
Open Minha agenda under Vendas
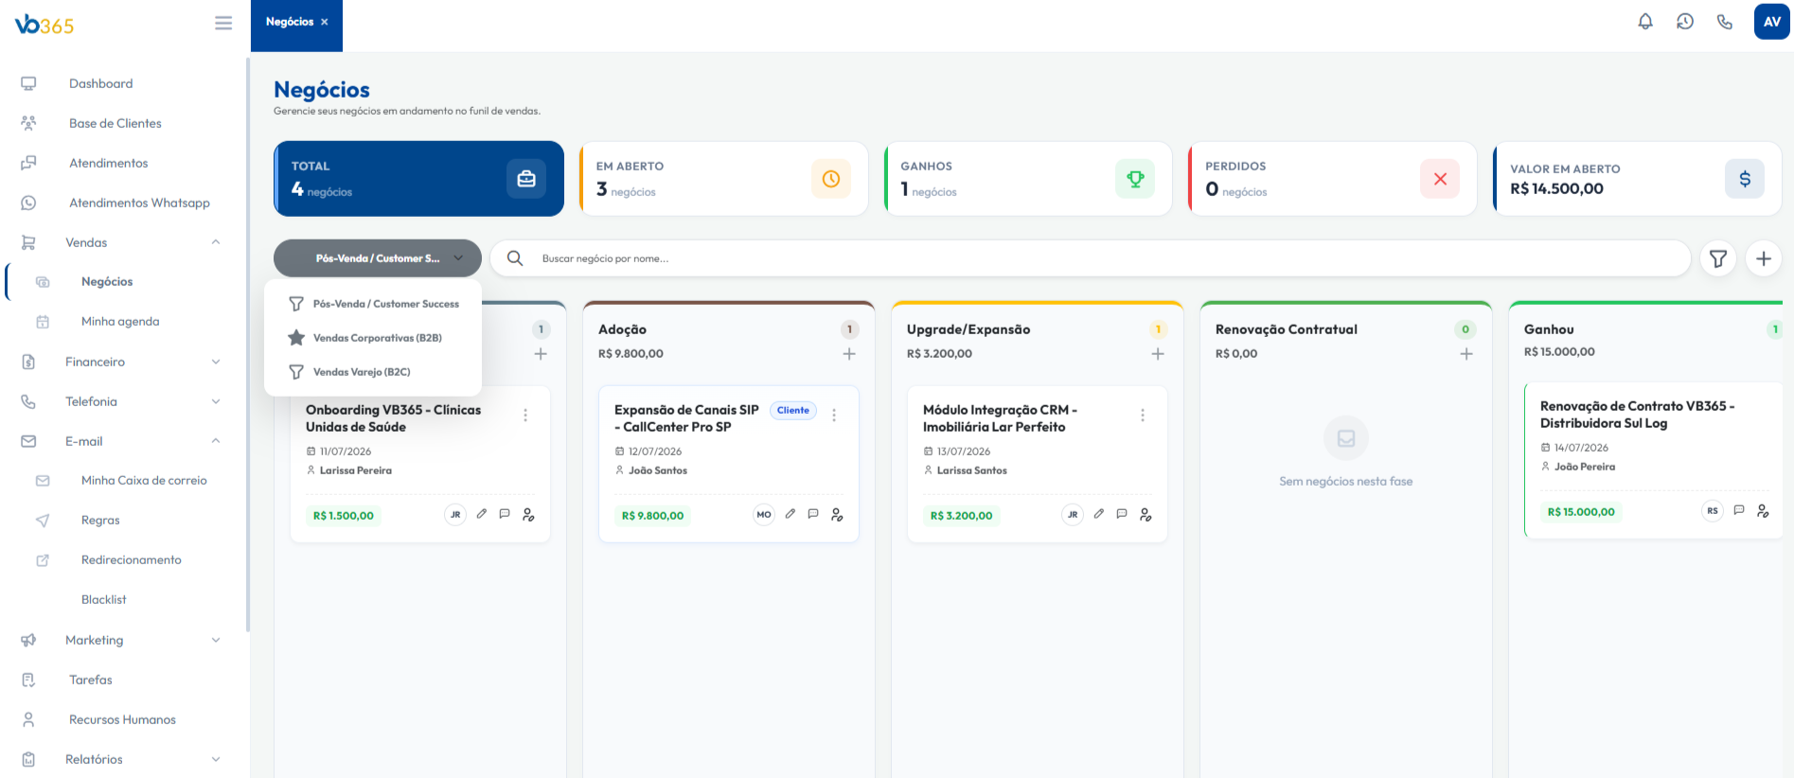click(120, 322)
